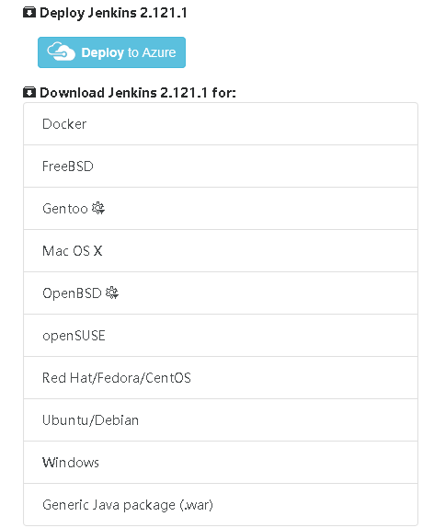Screen dimensions: 445x528
Task: Select the Docker download option
Action: (x=221, y=124)
